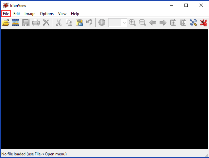This screenshot has width=209, height=158.
Task: Click the Paste clipboard icon
Action: (x=79, y=23)
